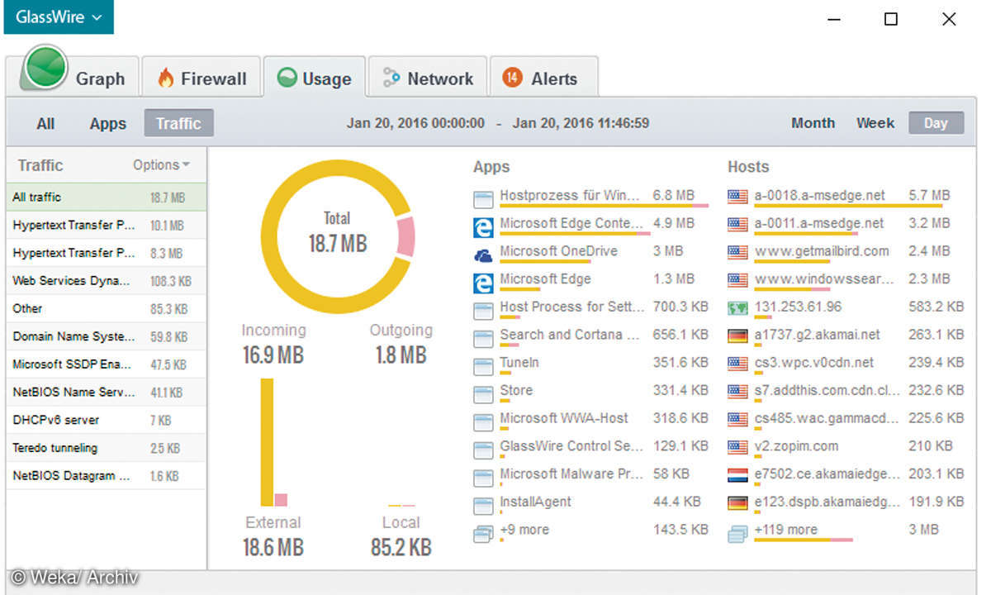Viewport: 991px width, 595px height.
Task: Click the Host Process for Sett... icon
Action: 483,311
